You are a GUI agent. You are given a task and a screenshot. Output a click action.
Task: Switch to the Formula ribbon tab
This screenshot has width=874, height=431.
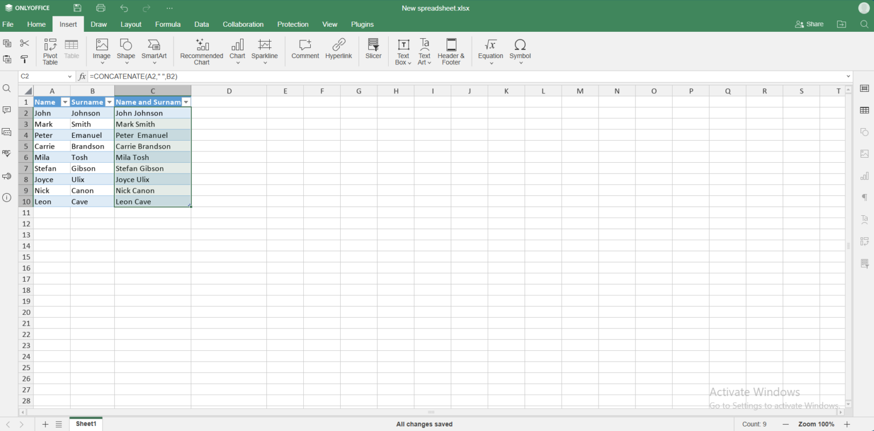point(167,24)
